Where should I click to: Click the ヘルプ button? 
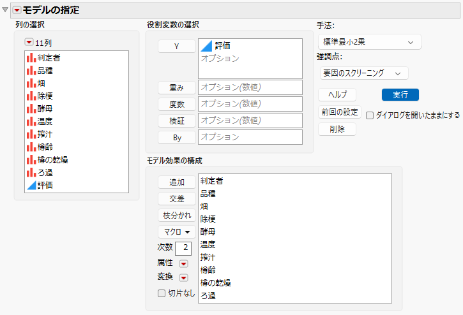(337, 94)
